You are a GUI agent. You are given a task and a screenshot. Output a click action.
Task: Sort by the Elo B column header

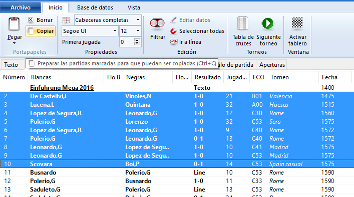113,77
